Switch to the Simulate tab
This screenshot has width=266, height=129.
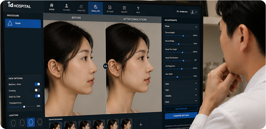[x=95, y=8]
